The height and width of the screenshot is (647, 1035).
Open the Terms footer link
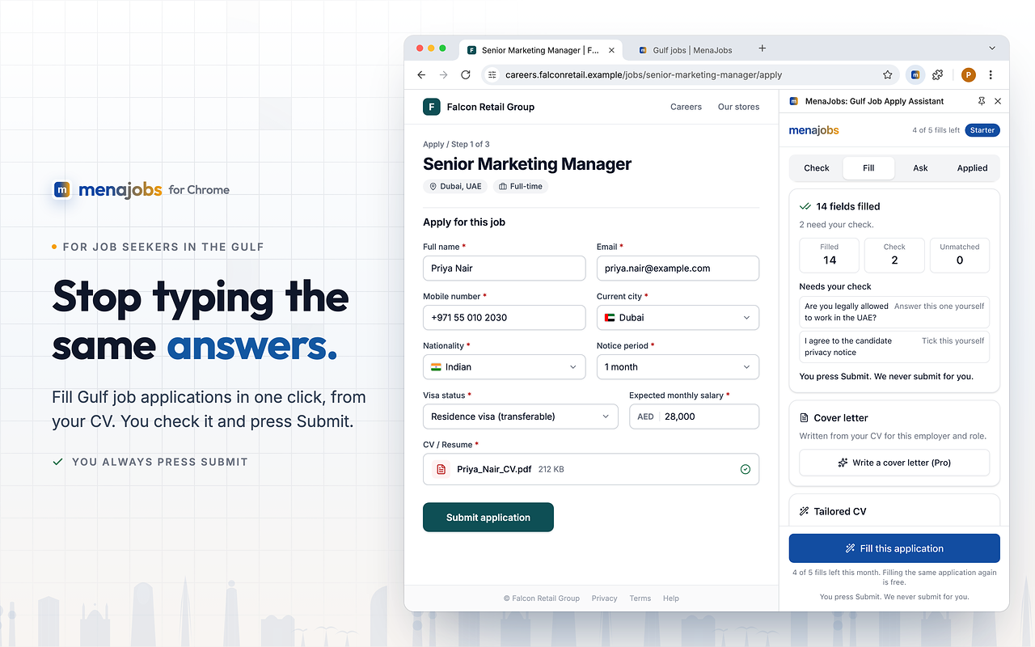[640, 598]
